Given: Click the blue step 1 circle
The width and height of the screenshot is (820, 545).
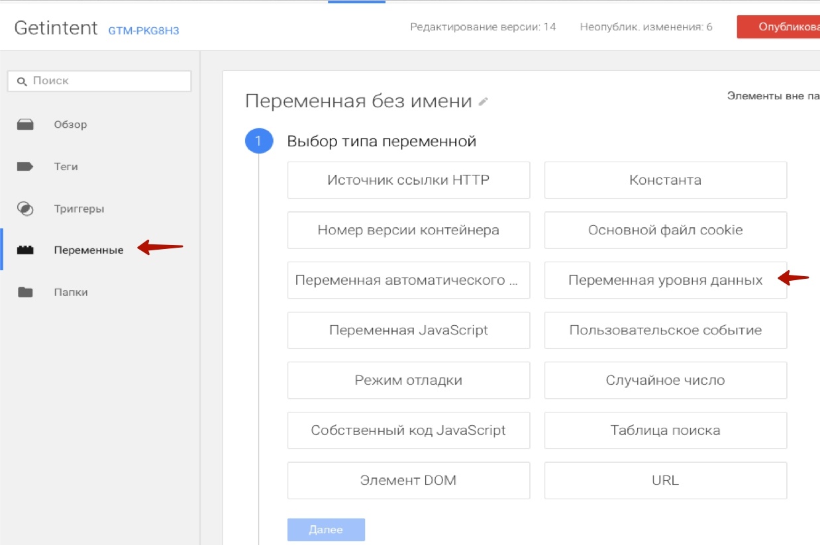Looking at the screenshot, I should (258, 141).
